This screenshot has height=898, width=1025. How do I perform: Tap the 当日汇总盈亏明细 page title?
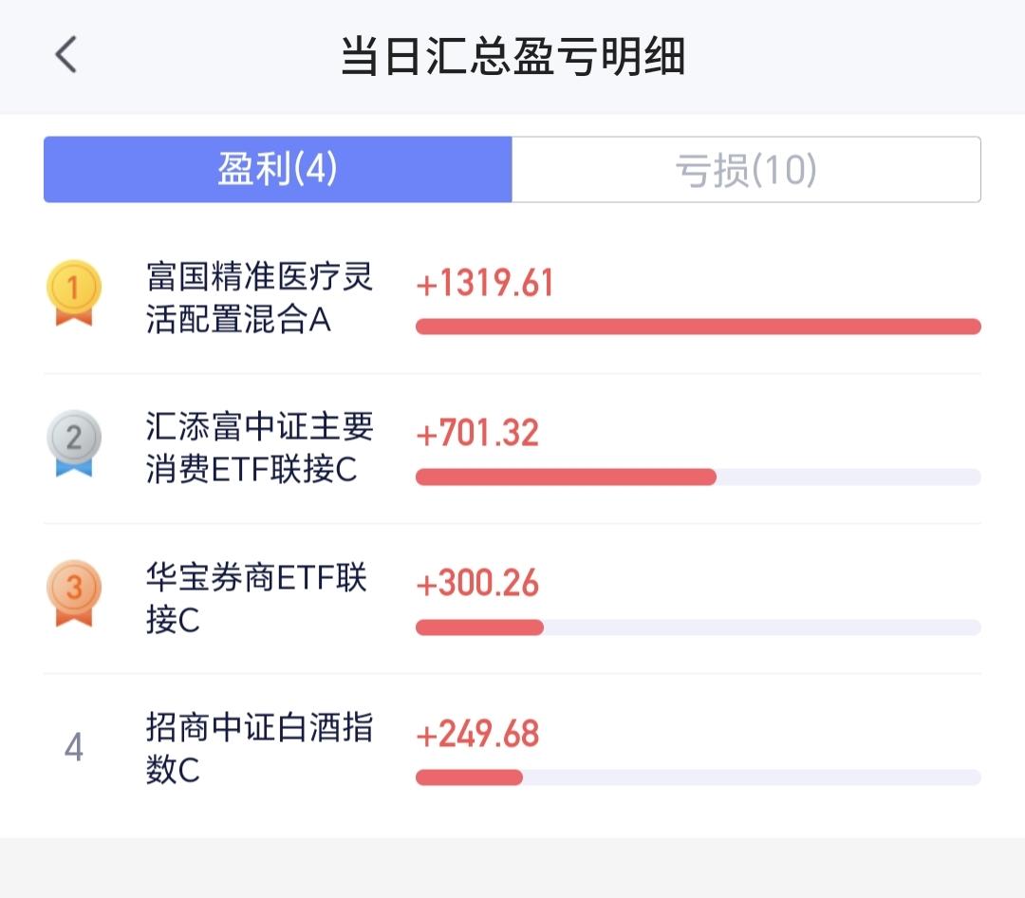[512, 57]
